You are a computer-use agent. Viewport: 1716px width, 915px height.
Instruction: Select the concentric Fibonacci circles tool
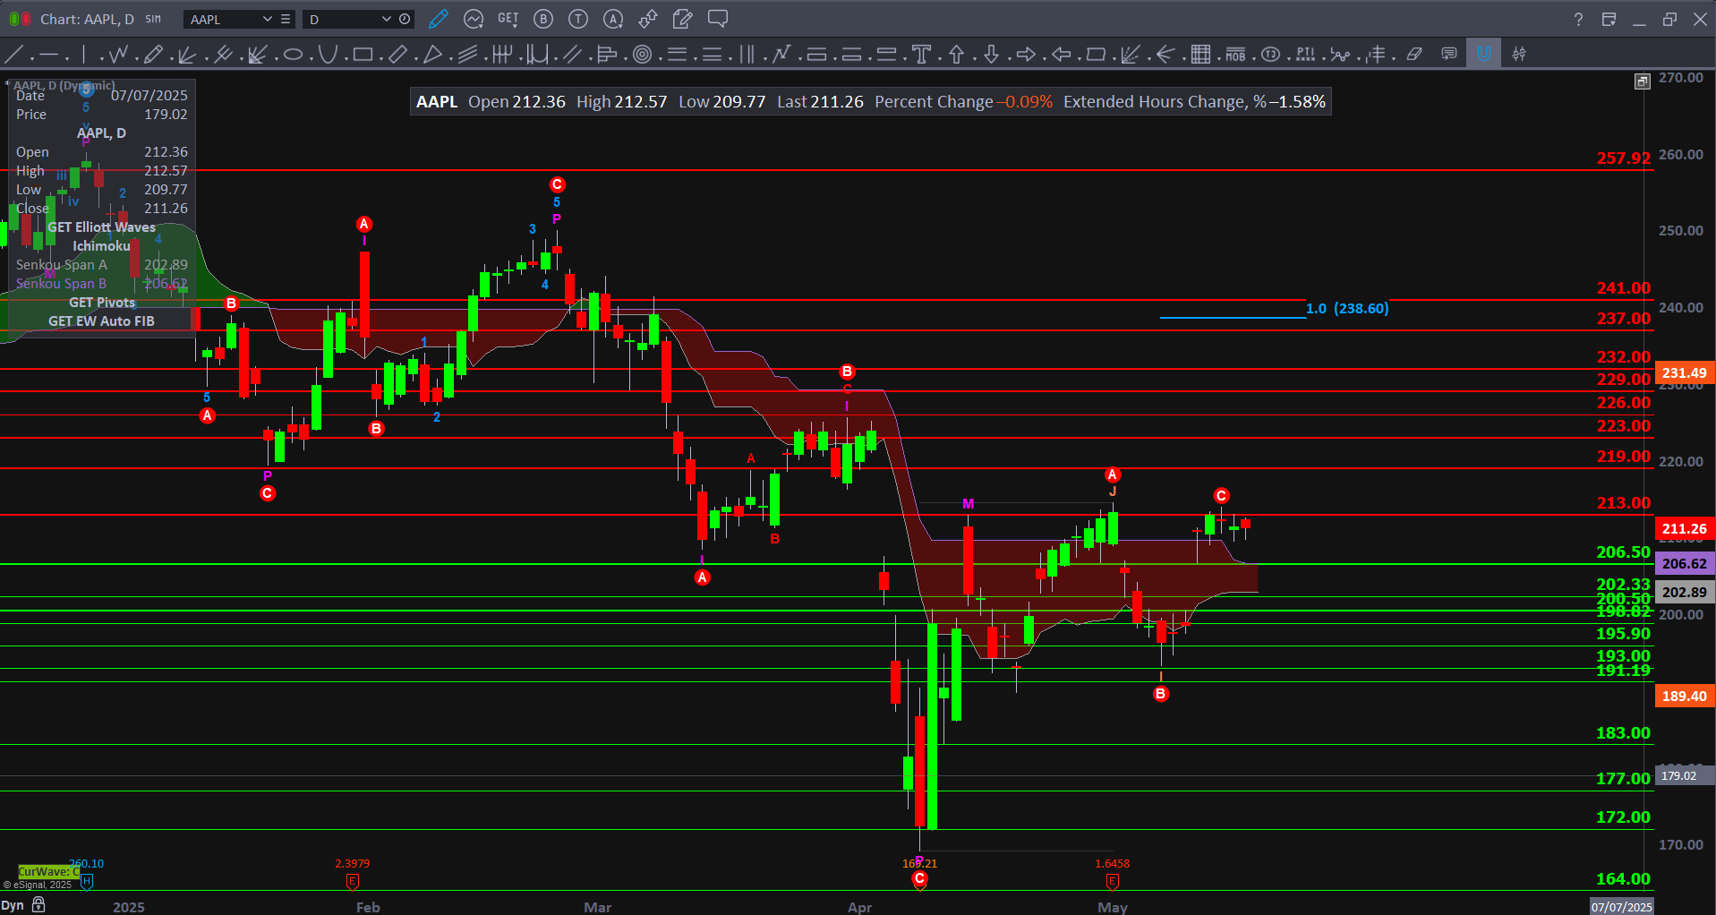(x=642, y=55)
